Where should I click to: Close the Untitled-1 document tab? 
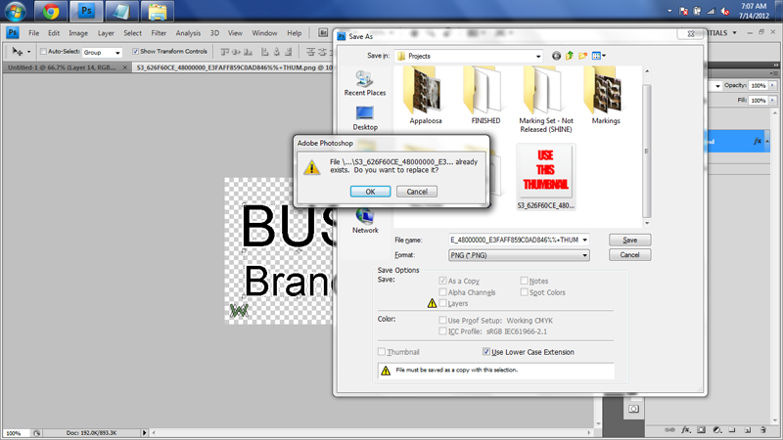click(125, 67)
